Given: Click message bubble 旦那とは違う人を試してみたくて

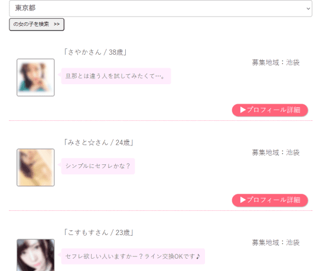Looking at the screenshot, I should point(116,76).
